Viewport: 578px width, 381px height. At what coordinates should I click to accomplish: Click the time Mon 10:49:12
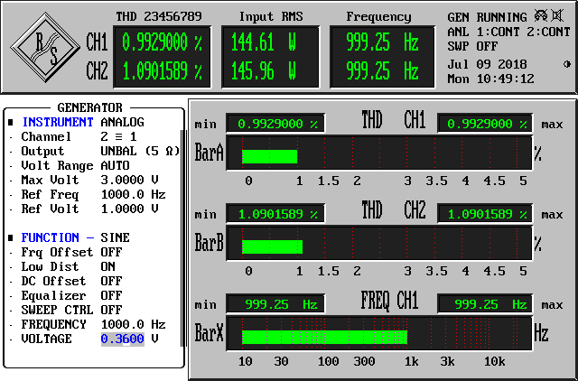coord(490,79)
